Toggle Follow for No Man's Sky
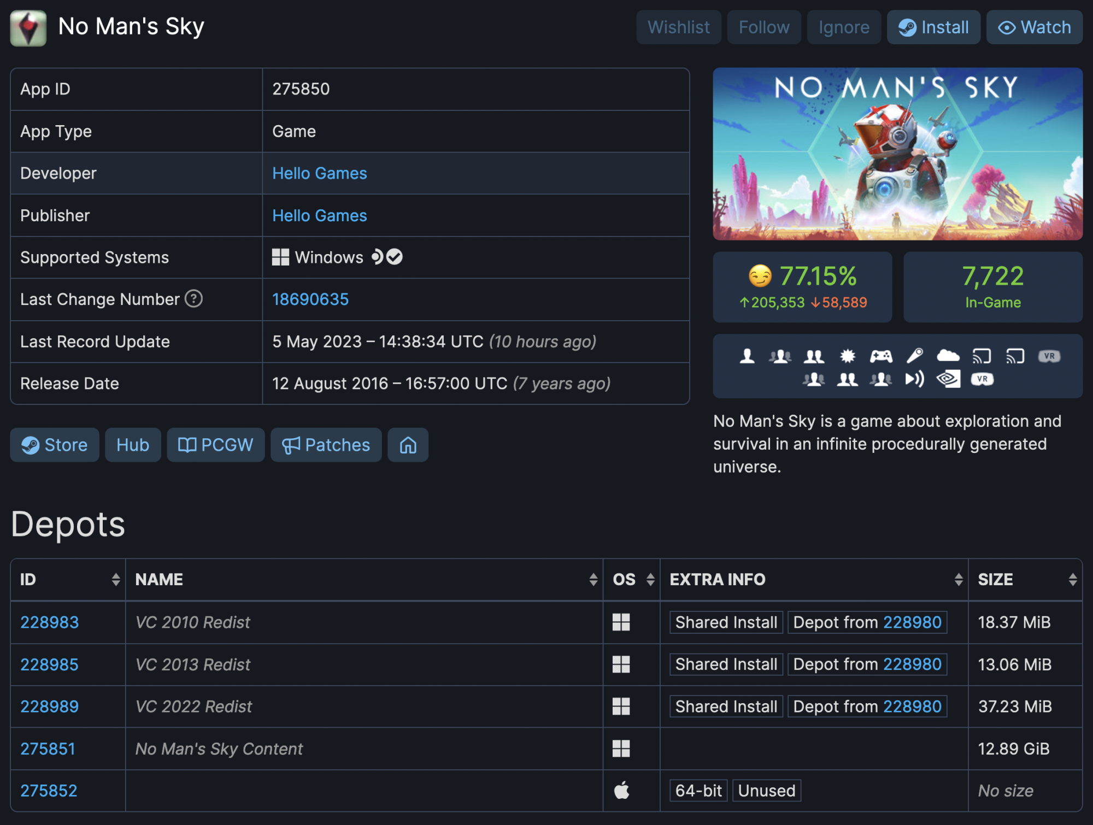The width and height of the screenshot is (1093, 825). (763, 27)
